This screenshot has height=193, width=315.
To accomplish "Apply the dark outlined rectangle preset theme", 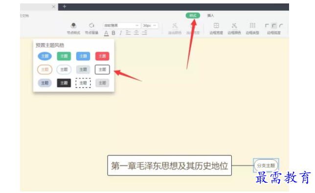I will (102, 70).
